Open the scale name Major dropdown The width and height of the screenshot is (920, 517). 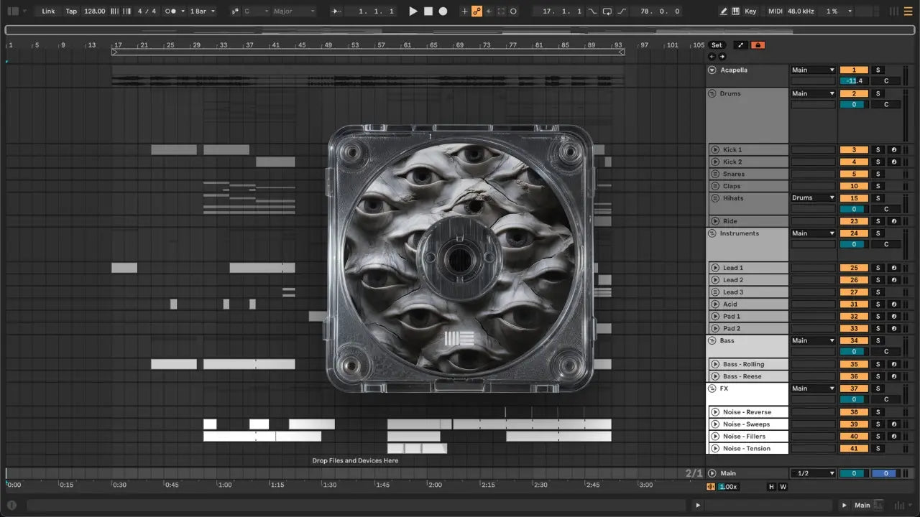click(x=293, y=11)
